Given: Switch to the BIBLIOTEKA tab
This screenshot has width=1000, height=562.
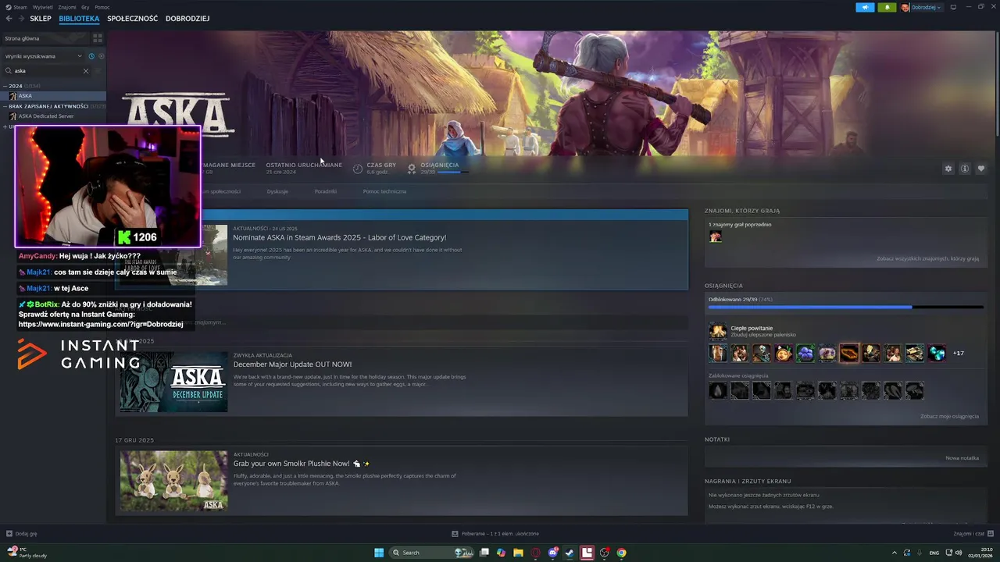Looking at the screenshot, I should 79,19.
